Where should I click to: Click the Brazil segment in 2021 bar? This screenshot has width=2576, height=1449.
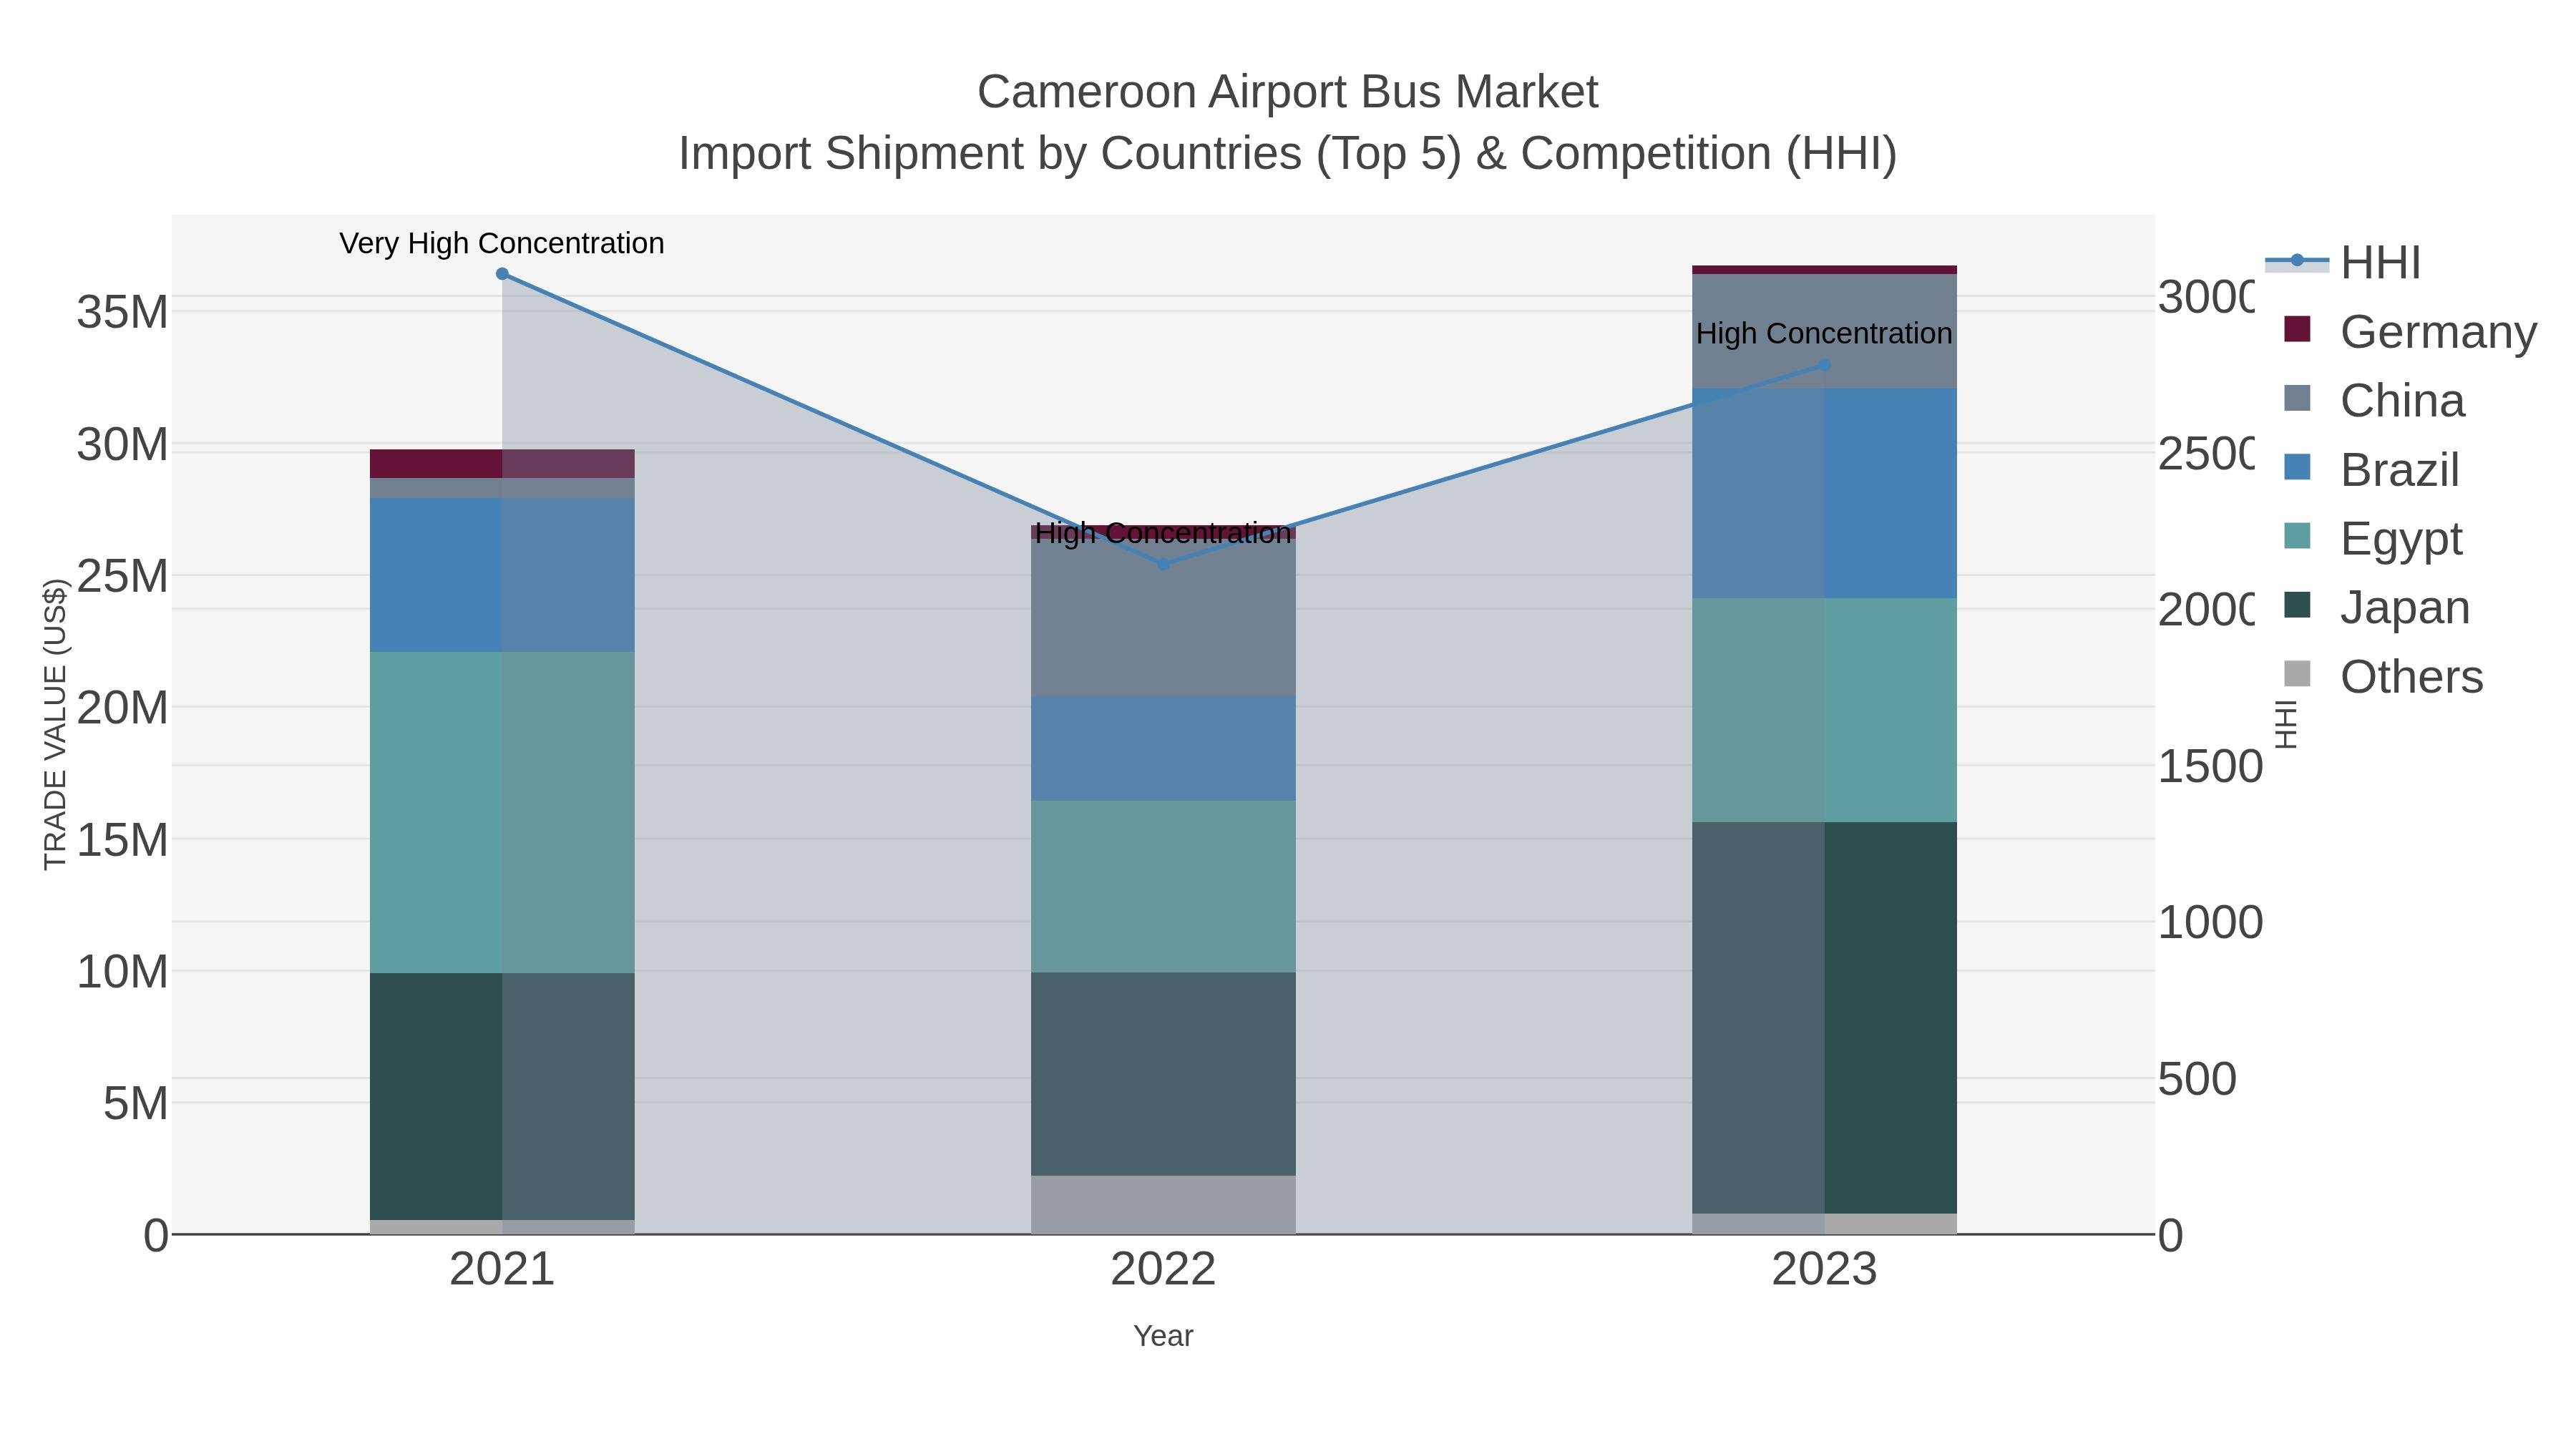click(x=502, y=576)
